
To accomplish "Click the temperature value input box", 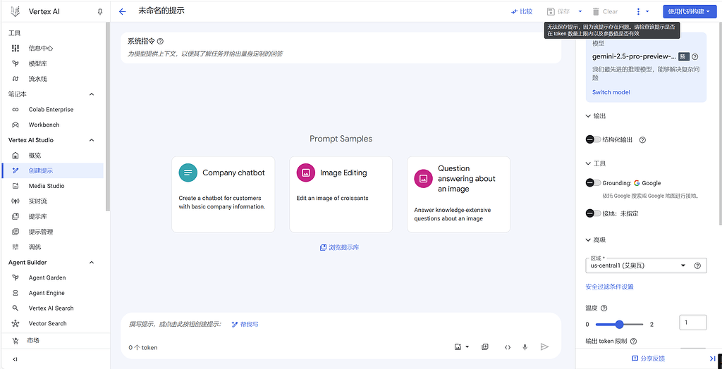I will pos(693,323).
